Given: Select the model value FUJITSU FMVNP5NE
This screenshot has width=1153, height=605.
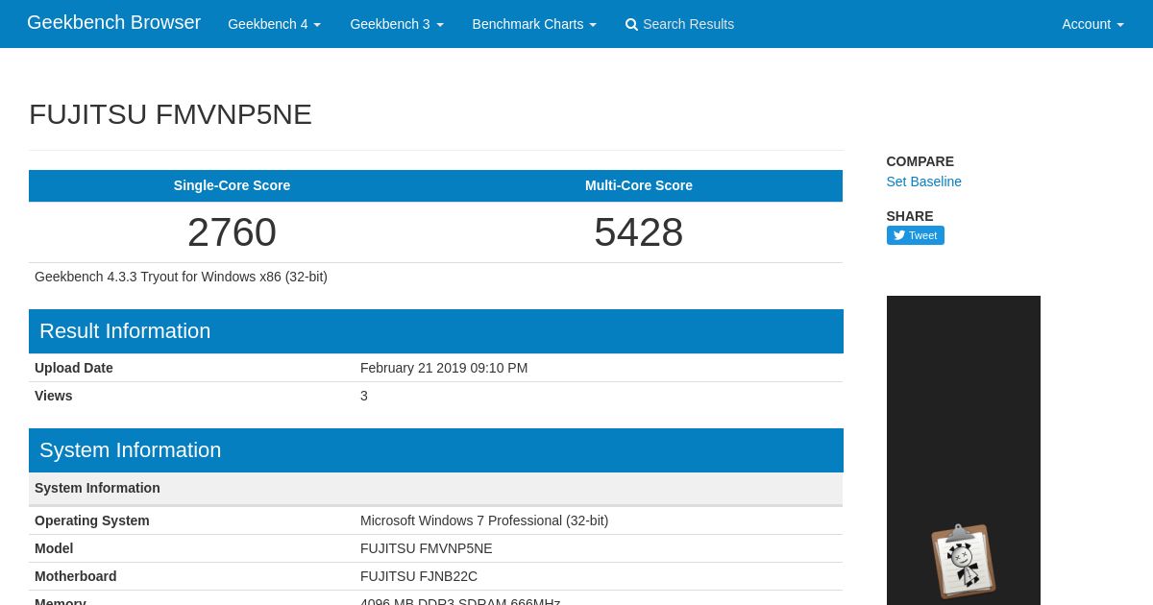Looking at the screenshot, I should point(426,548).
